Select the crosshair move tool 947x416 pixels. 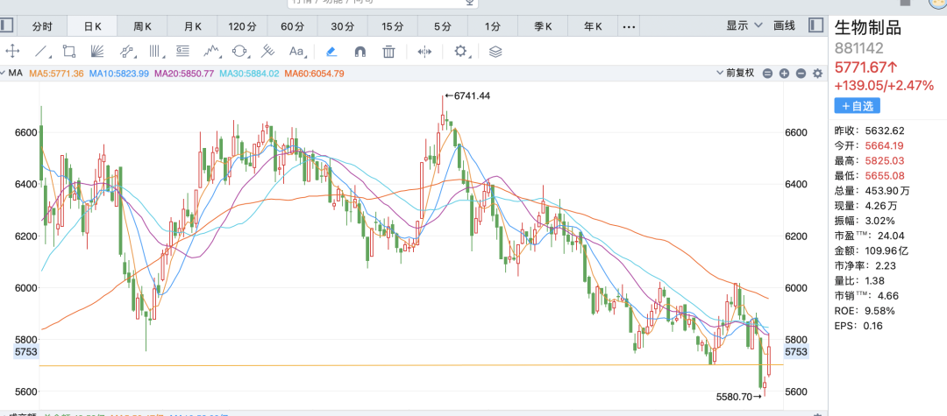[x=12, y=52]
